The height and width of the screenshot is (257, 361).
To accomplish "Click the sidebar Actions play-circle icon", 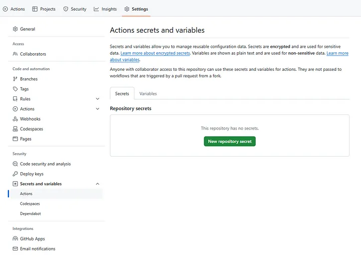I will click(15, 109).
